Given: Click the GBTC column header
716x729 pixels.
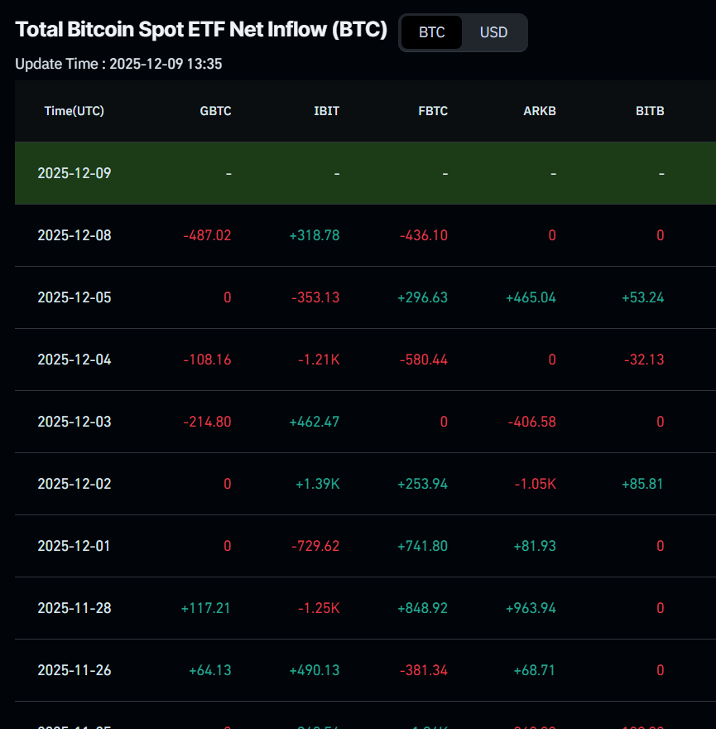Looking at the screenshot, I should [x=215, y=111].
